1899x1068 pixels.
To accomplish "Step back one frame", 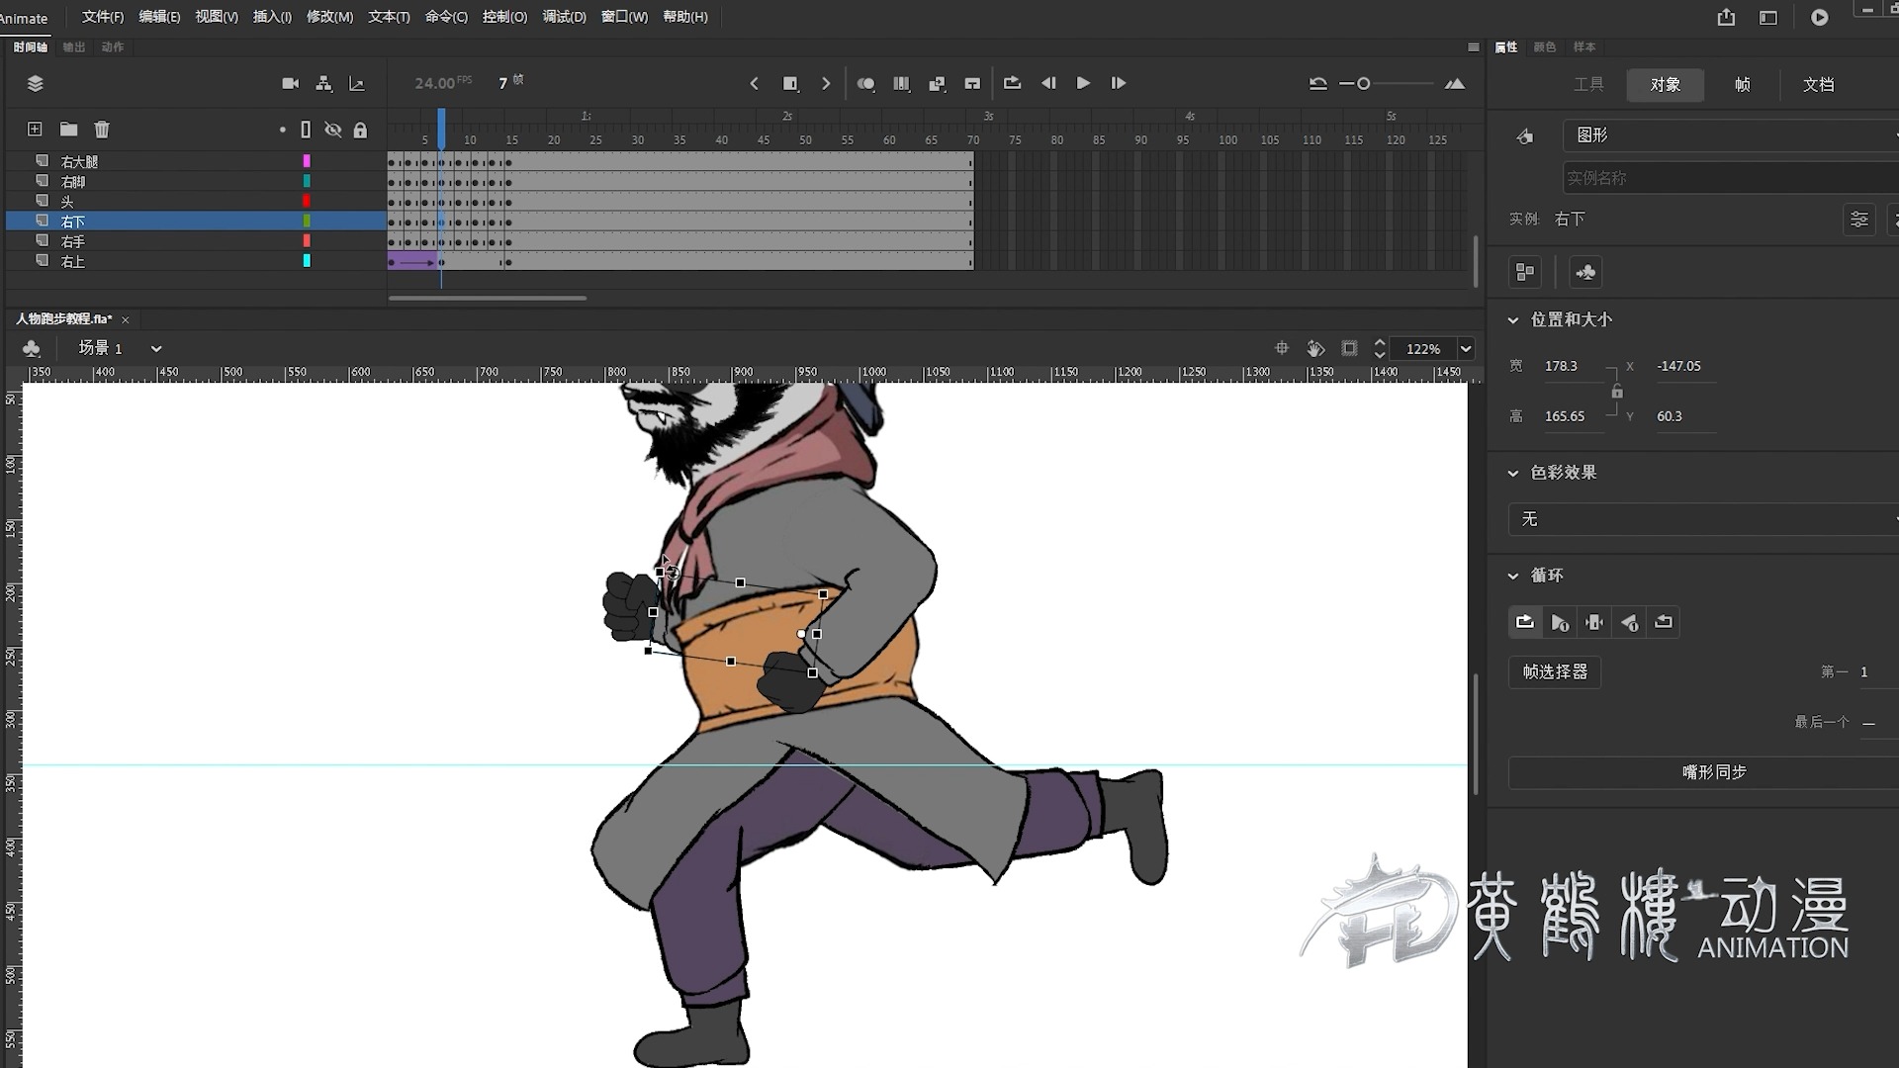I will click(x=1048, y=83).
